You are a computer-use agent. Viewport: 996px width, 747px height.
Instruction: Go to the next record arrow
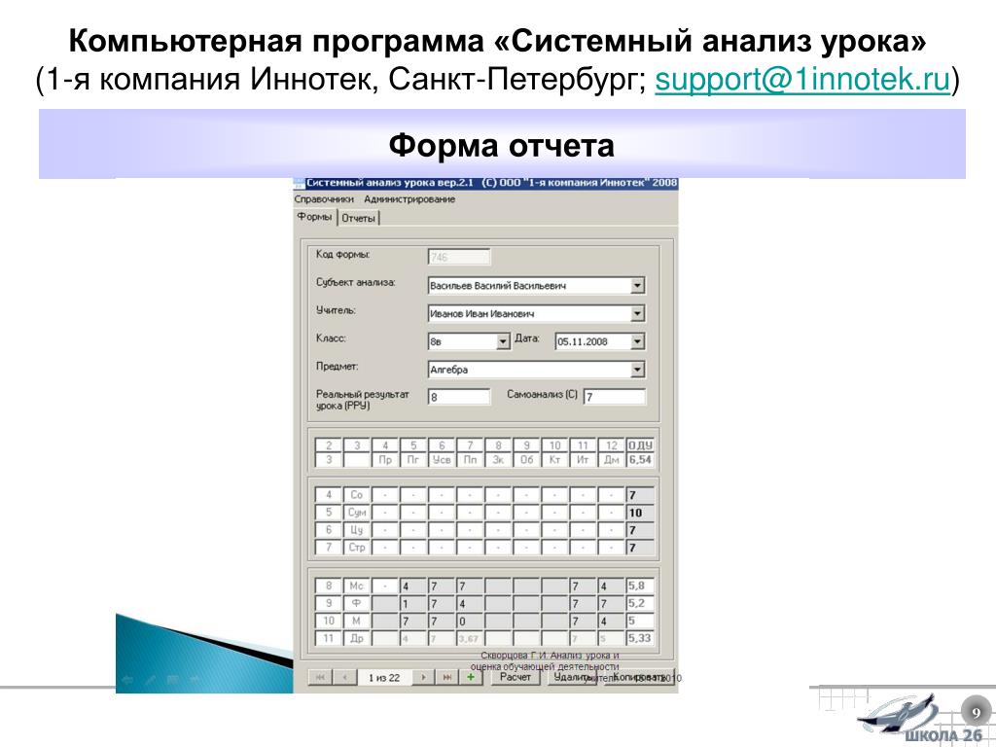point(423,677)
